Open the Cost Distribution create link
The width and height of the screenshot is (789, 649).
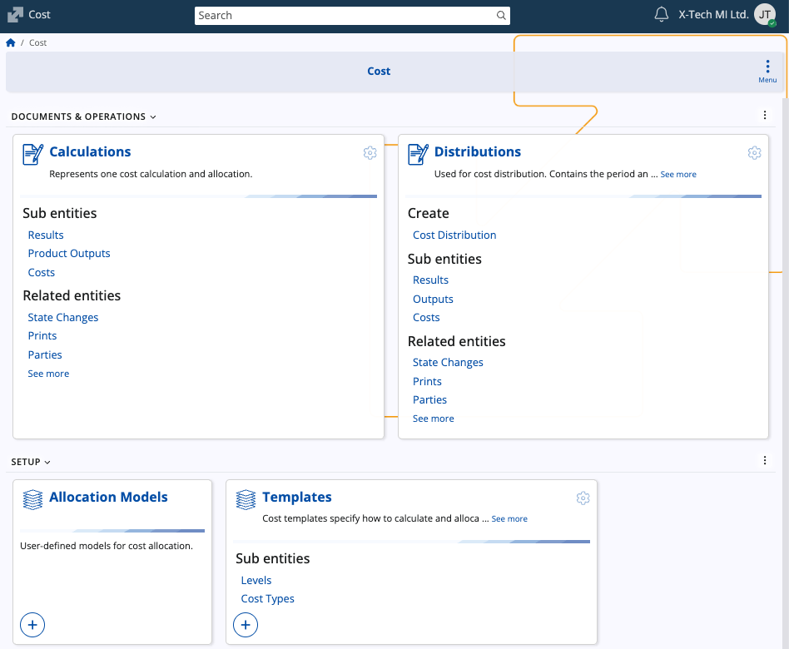[454, 235]
